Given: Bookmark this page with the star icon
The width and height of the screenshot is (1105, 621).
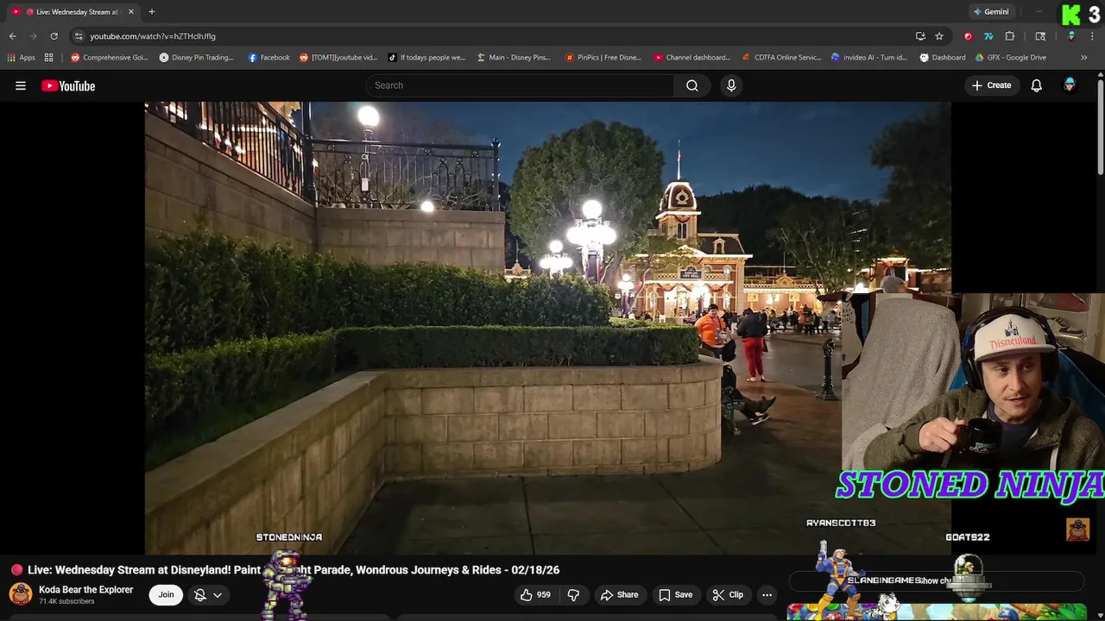Looking at the screenshot, I should (939, 36).
